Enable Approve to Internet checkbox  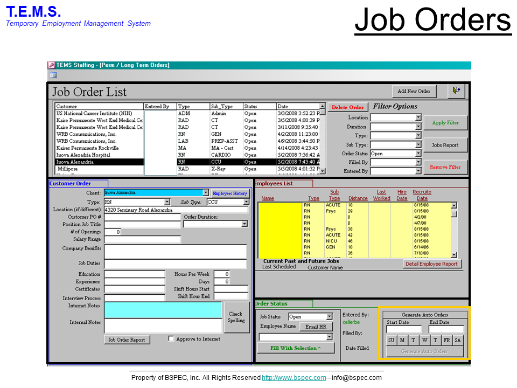171,339
